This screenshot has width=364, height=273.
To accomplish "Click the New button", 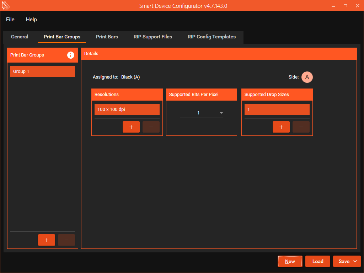I will [290, 261].
